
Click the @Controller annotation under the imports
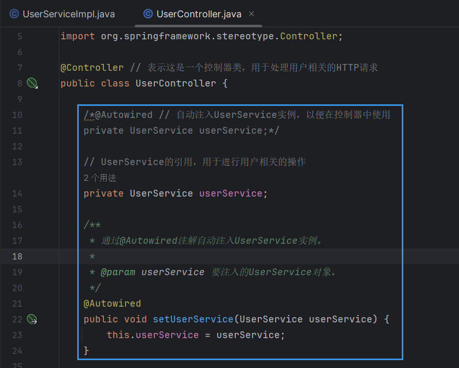pos(92,68)
